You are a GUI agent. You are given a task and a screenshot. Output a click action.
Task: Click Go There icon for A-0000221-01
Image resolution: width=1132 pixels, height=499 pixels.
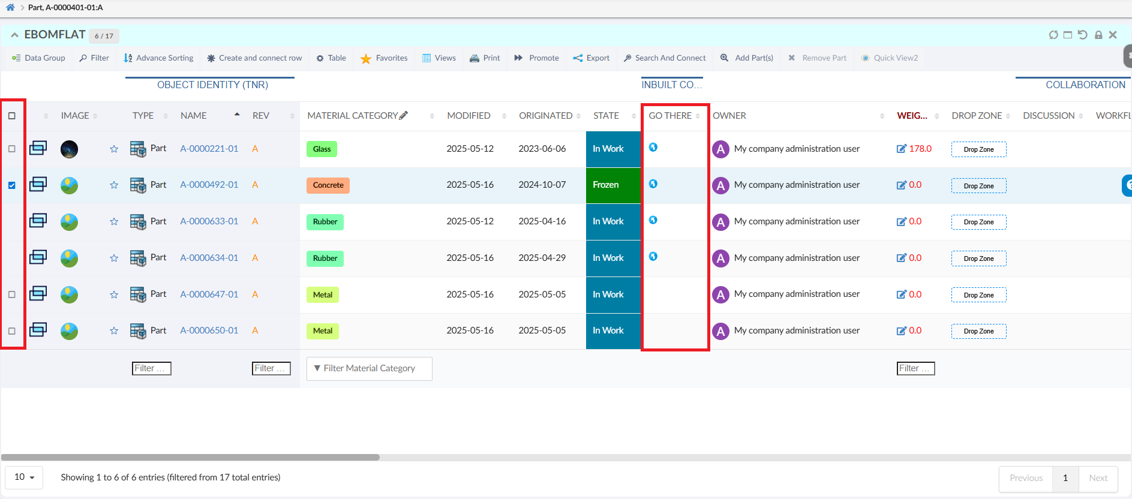pos(653,148)
